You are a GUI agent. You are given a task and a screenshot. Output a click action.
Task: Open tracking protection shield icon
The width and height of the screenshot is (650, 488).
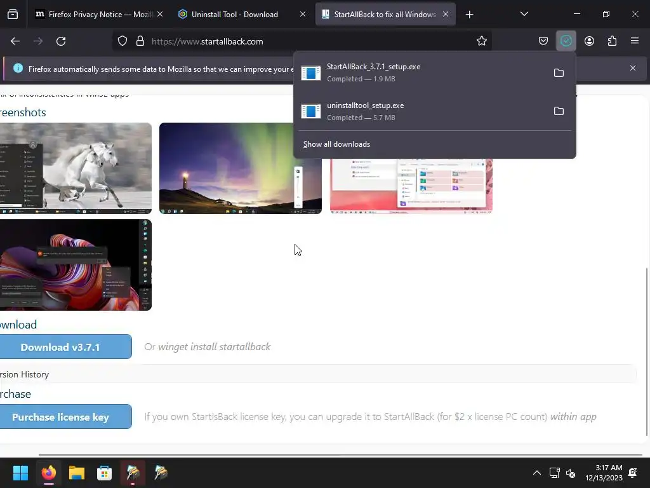pos(123,41)
